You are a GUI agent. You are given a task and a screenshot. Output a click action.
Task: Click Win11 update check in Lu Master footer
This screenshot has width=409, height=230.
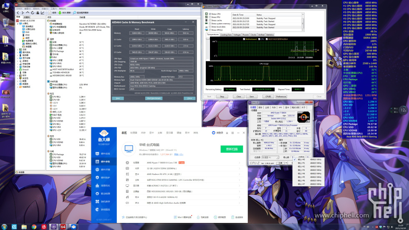183,217
